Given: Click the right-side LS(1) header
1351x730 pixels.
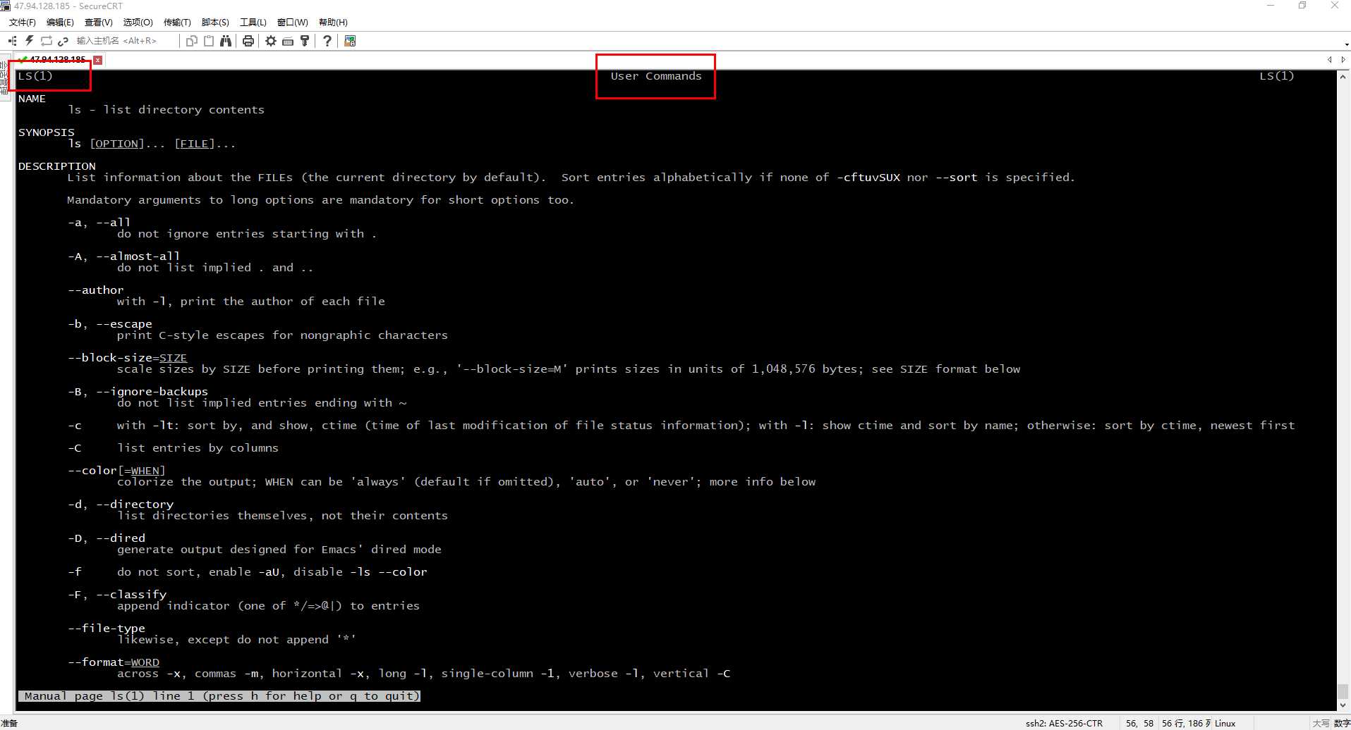Looking at the screenshot, I should click(x=1277, y=76).
